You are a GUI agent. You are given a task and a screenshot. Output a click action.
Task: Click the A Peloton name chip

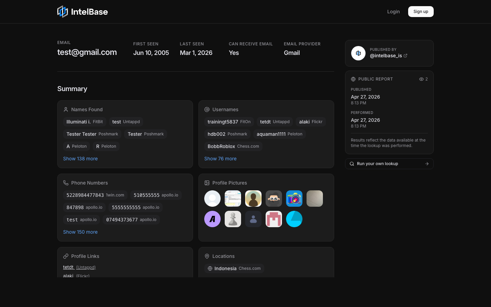[76, 146]
